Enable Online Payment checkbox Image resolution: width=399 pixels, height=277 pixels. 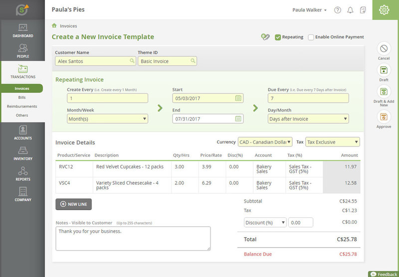click(311, 37)
